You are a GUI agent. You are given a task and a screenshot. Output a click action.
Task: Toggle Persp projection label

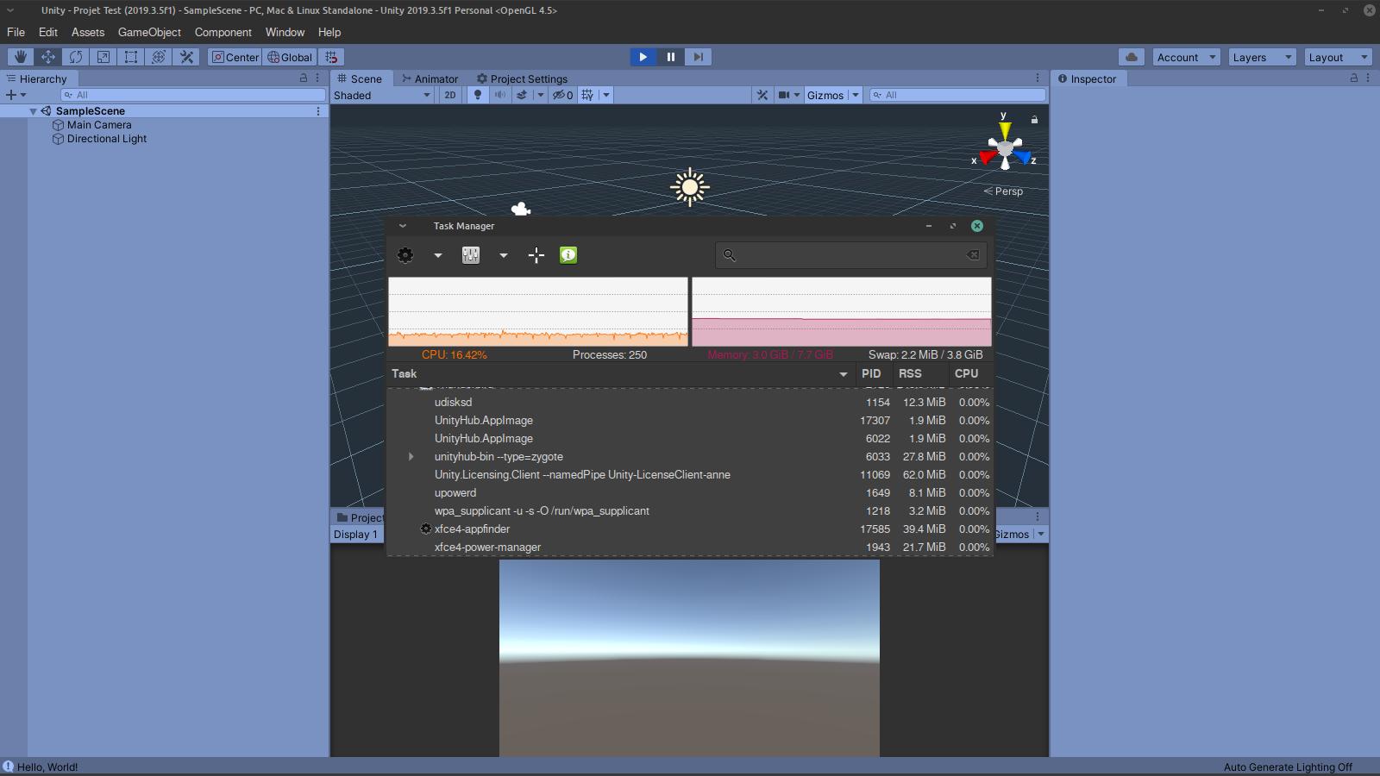pyautogui.click(x=1003, y=191)
